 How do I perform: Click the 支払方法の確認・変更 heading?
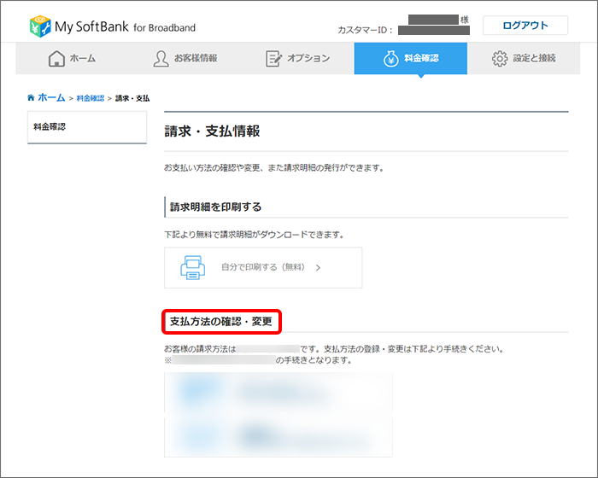pos(221,322)
